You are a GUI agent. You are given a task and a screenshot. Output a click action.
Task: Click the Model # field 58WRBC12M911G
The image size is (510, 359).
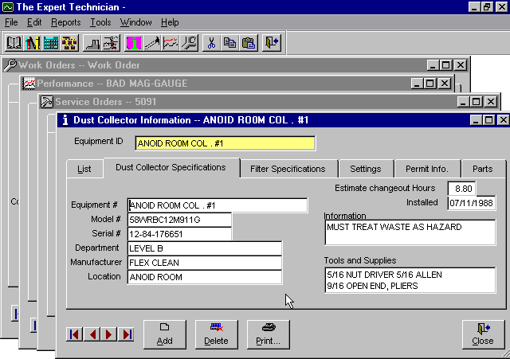(179, 220)
